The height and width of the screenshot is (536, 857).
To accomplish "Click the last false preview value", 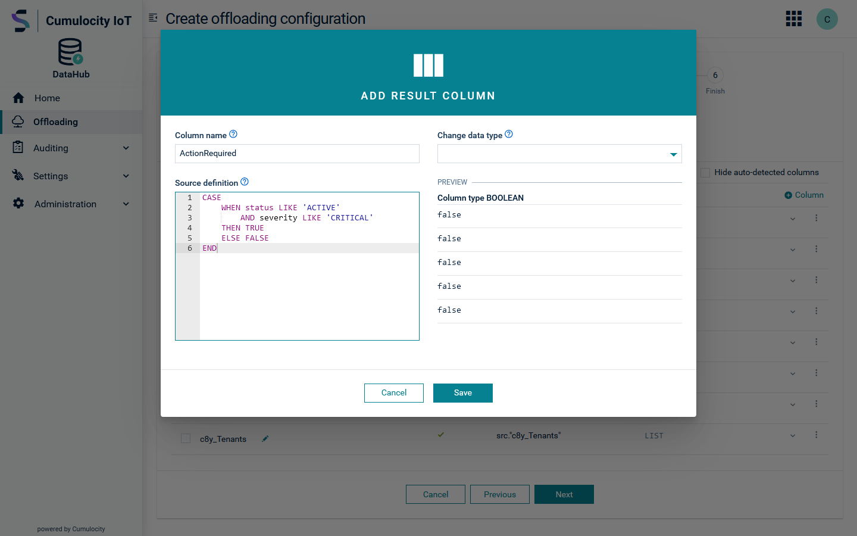I will click(449, 310).
